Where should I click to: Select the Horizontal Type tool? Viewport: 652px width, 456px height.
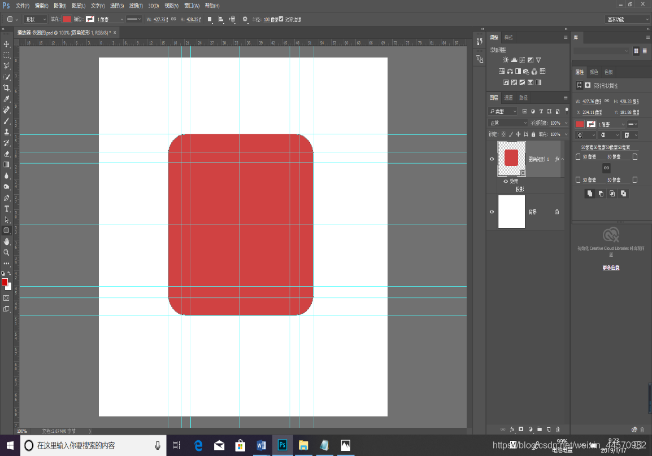[x=7, y=209]
